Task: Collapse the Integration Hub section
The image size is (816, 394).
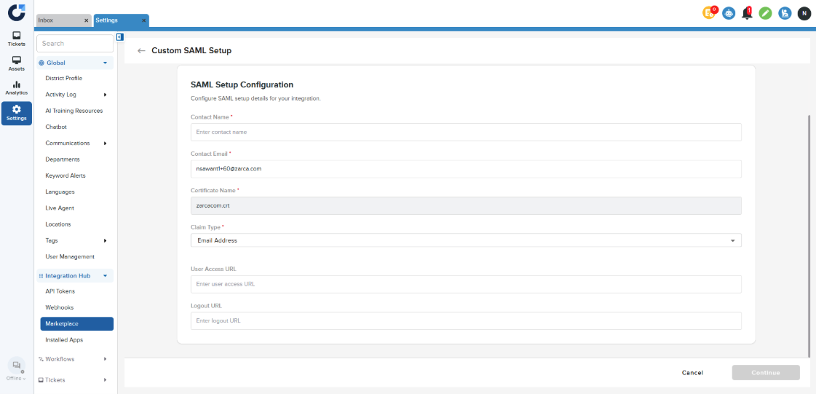Action: point(105,276)
